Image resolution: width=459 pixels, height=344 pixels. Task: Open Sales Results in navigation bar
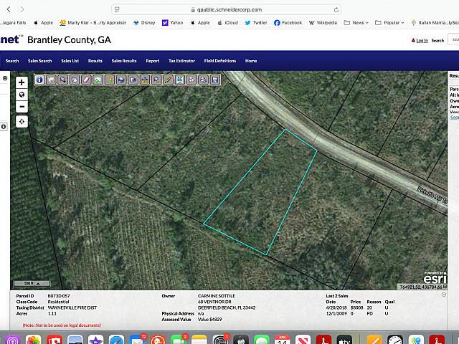(x=124, y=61)
